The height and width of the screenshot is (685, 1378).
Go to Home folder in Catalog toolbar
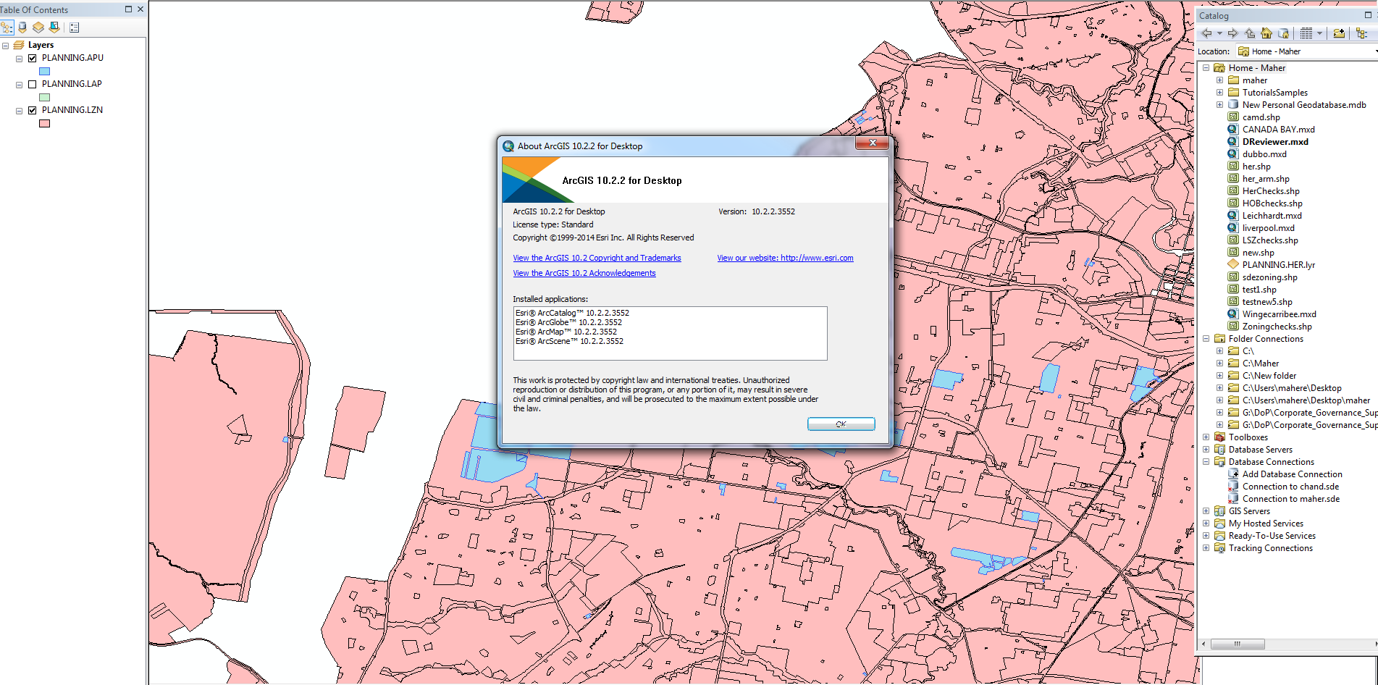[1266, 33]
